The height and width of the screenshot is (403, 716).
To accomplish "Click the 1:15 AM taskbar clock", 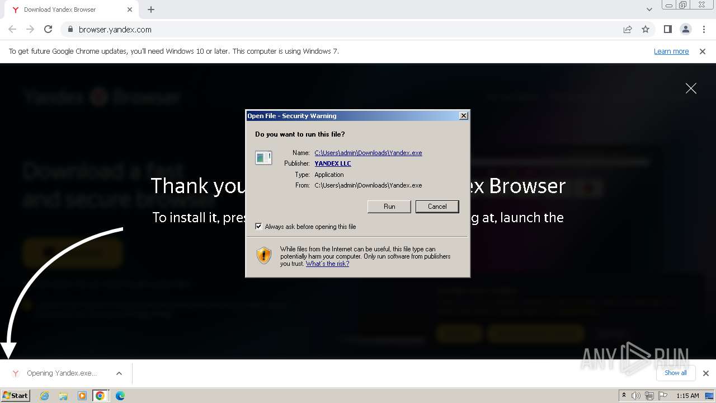I will pos(687,396).
